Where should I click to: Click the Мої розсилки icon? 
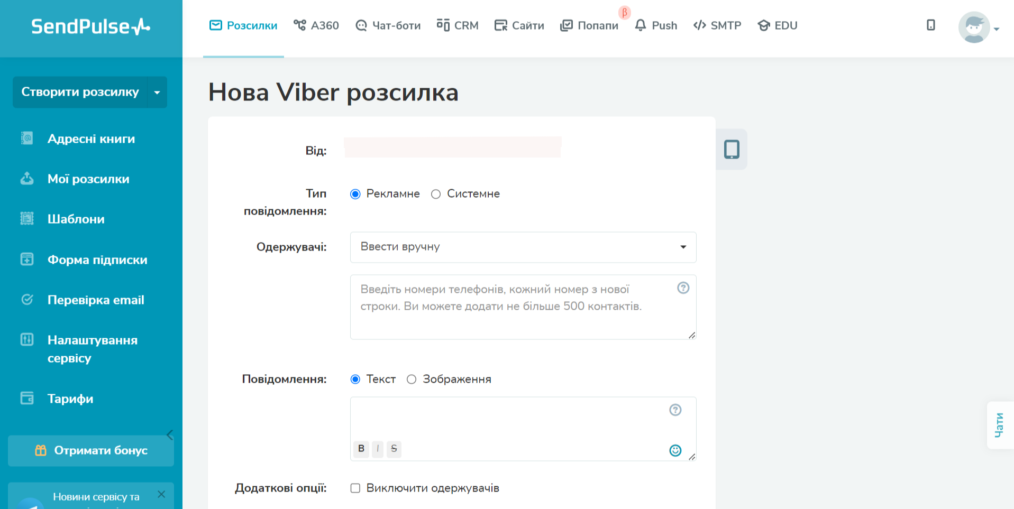tap(27, 178)
